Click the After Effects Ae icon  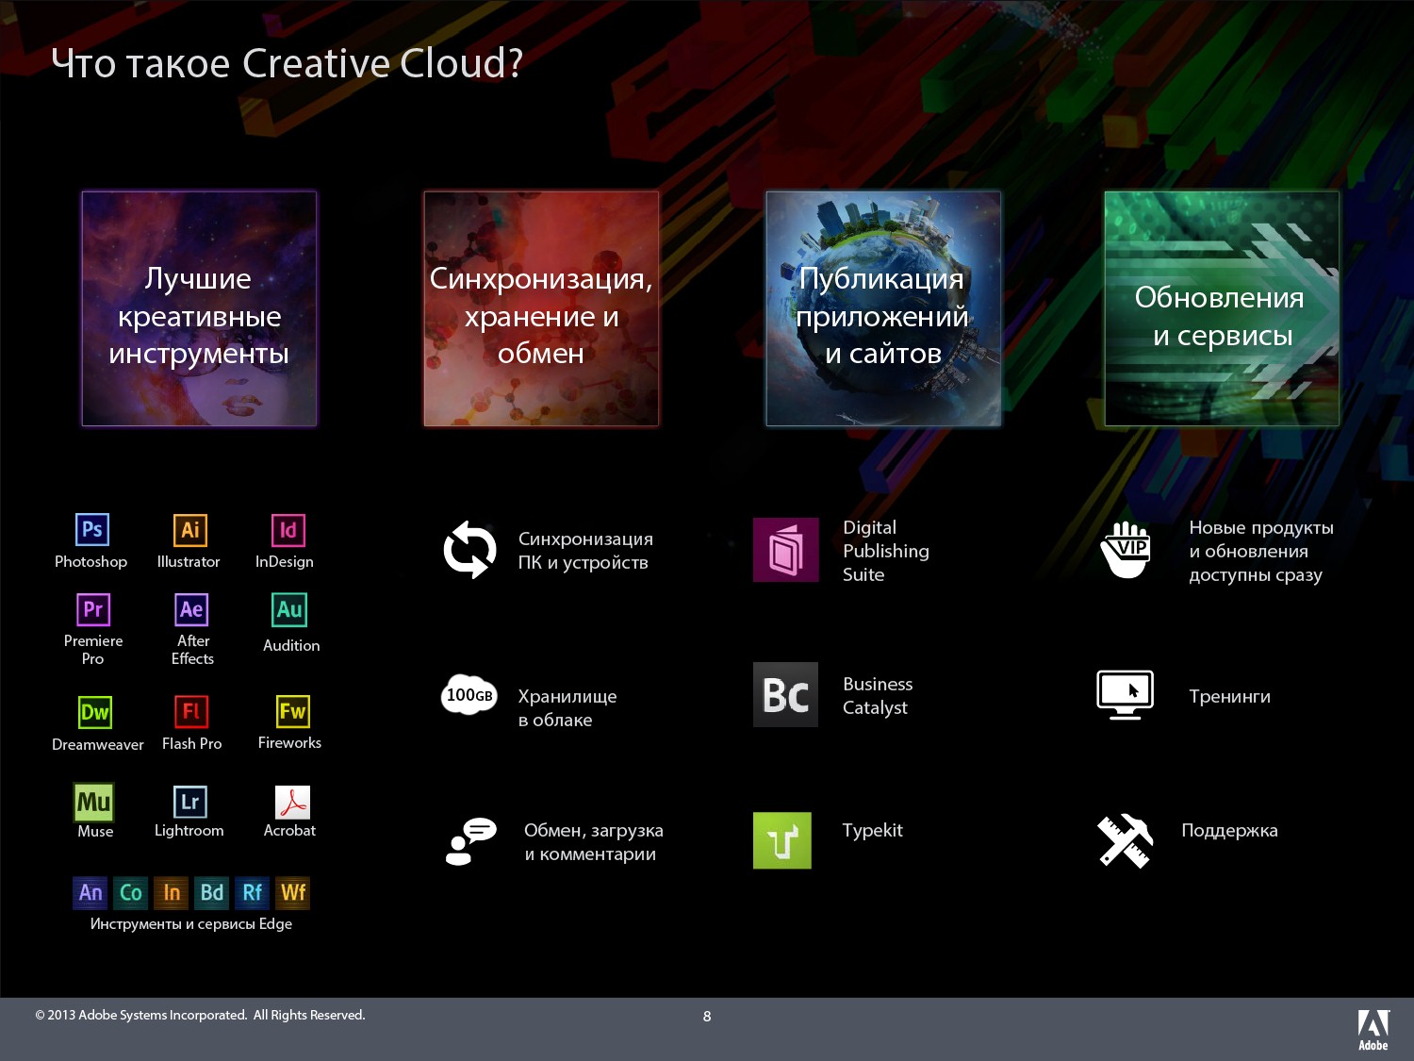click(x=191, y=609)
